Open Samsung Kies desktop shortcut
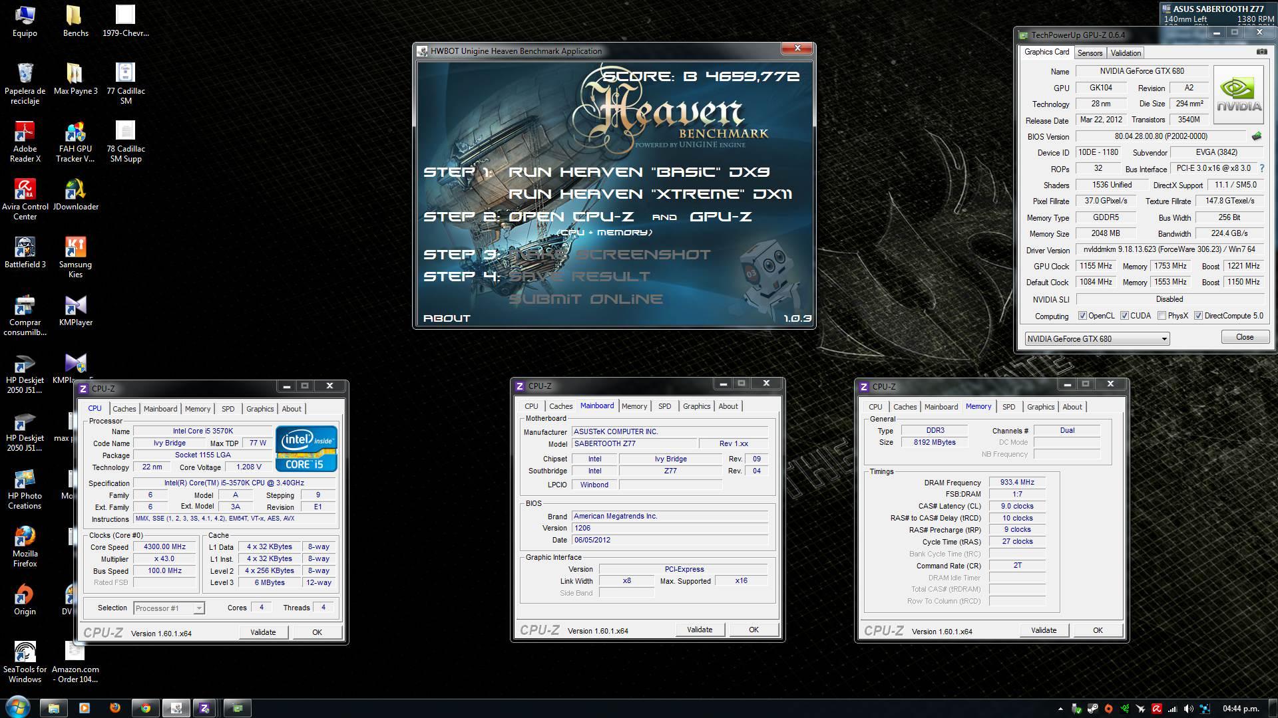 coord(75,257)
